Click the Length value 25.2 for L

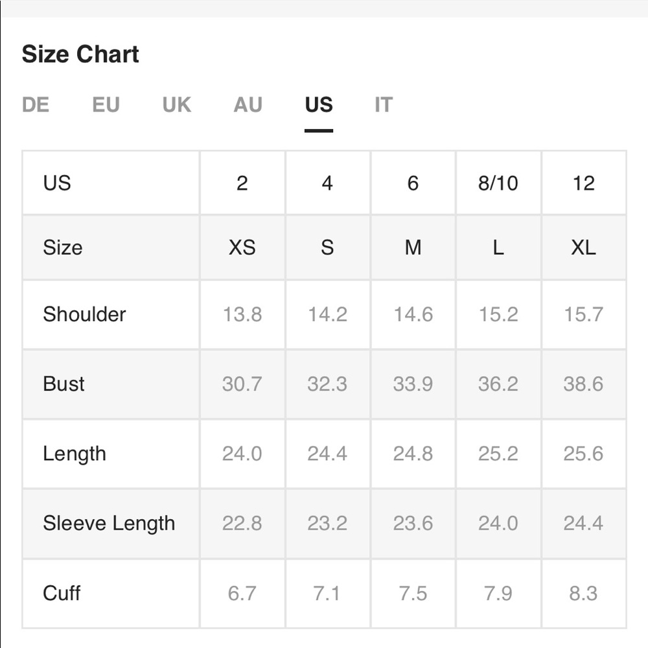[x=498, y=454]
